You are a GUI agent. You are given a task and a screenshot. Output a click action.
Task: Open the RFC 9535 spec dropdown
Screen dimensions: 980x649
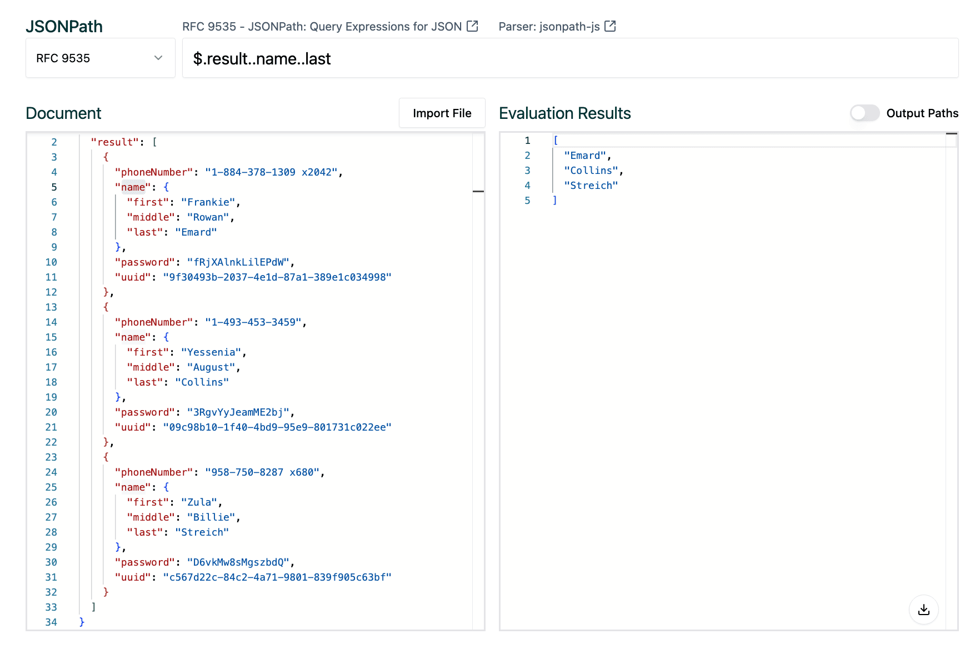point(100,58)
